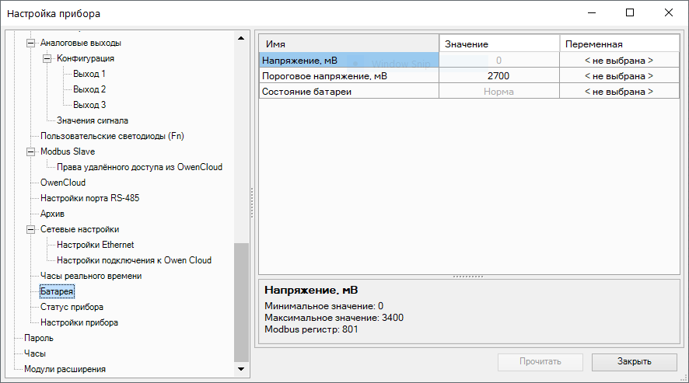
Task: Open Настройки Ethernet item
Action: point(95,245)
